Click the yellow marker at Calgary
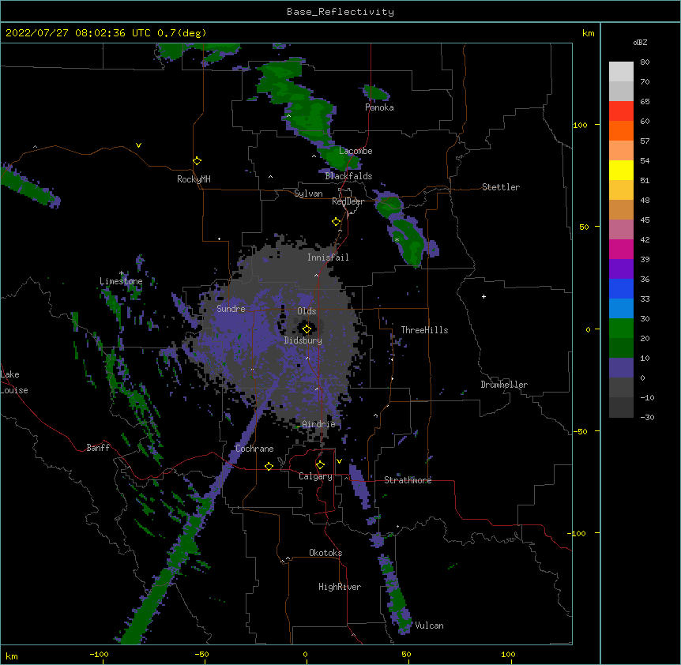 320,465
